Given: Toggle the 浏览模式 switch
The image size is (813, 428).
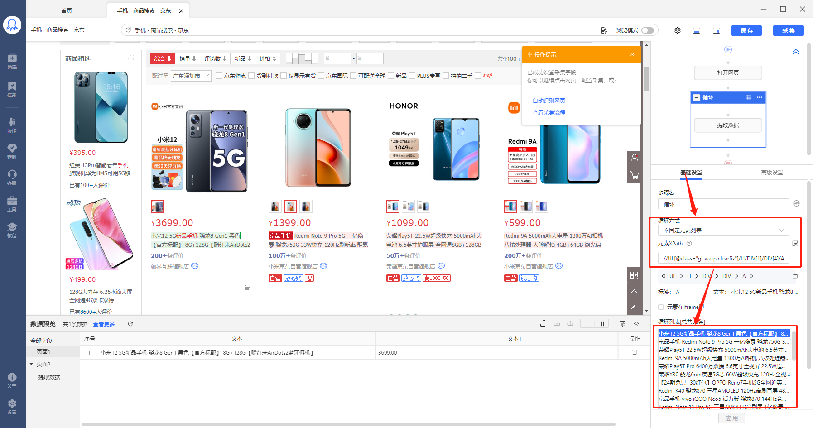Looking at the screenshot, I should tap(648, 30).
